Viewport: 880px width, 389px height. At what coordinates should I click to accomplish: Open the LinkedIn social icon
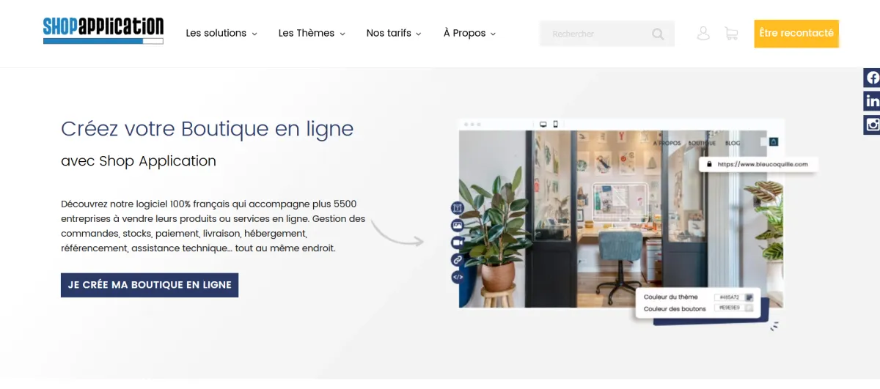coord(872,100)
